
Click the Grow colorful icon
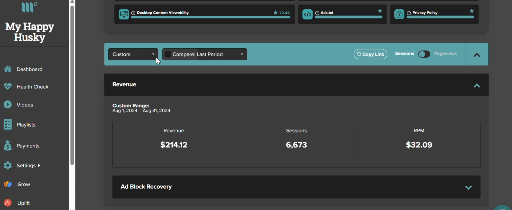[x=8, y=184]
